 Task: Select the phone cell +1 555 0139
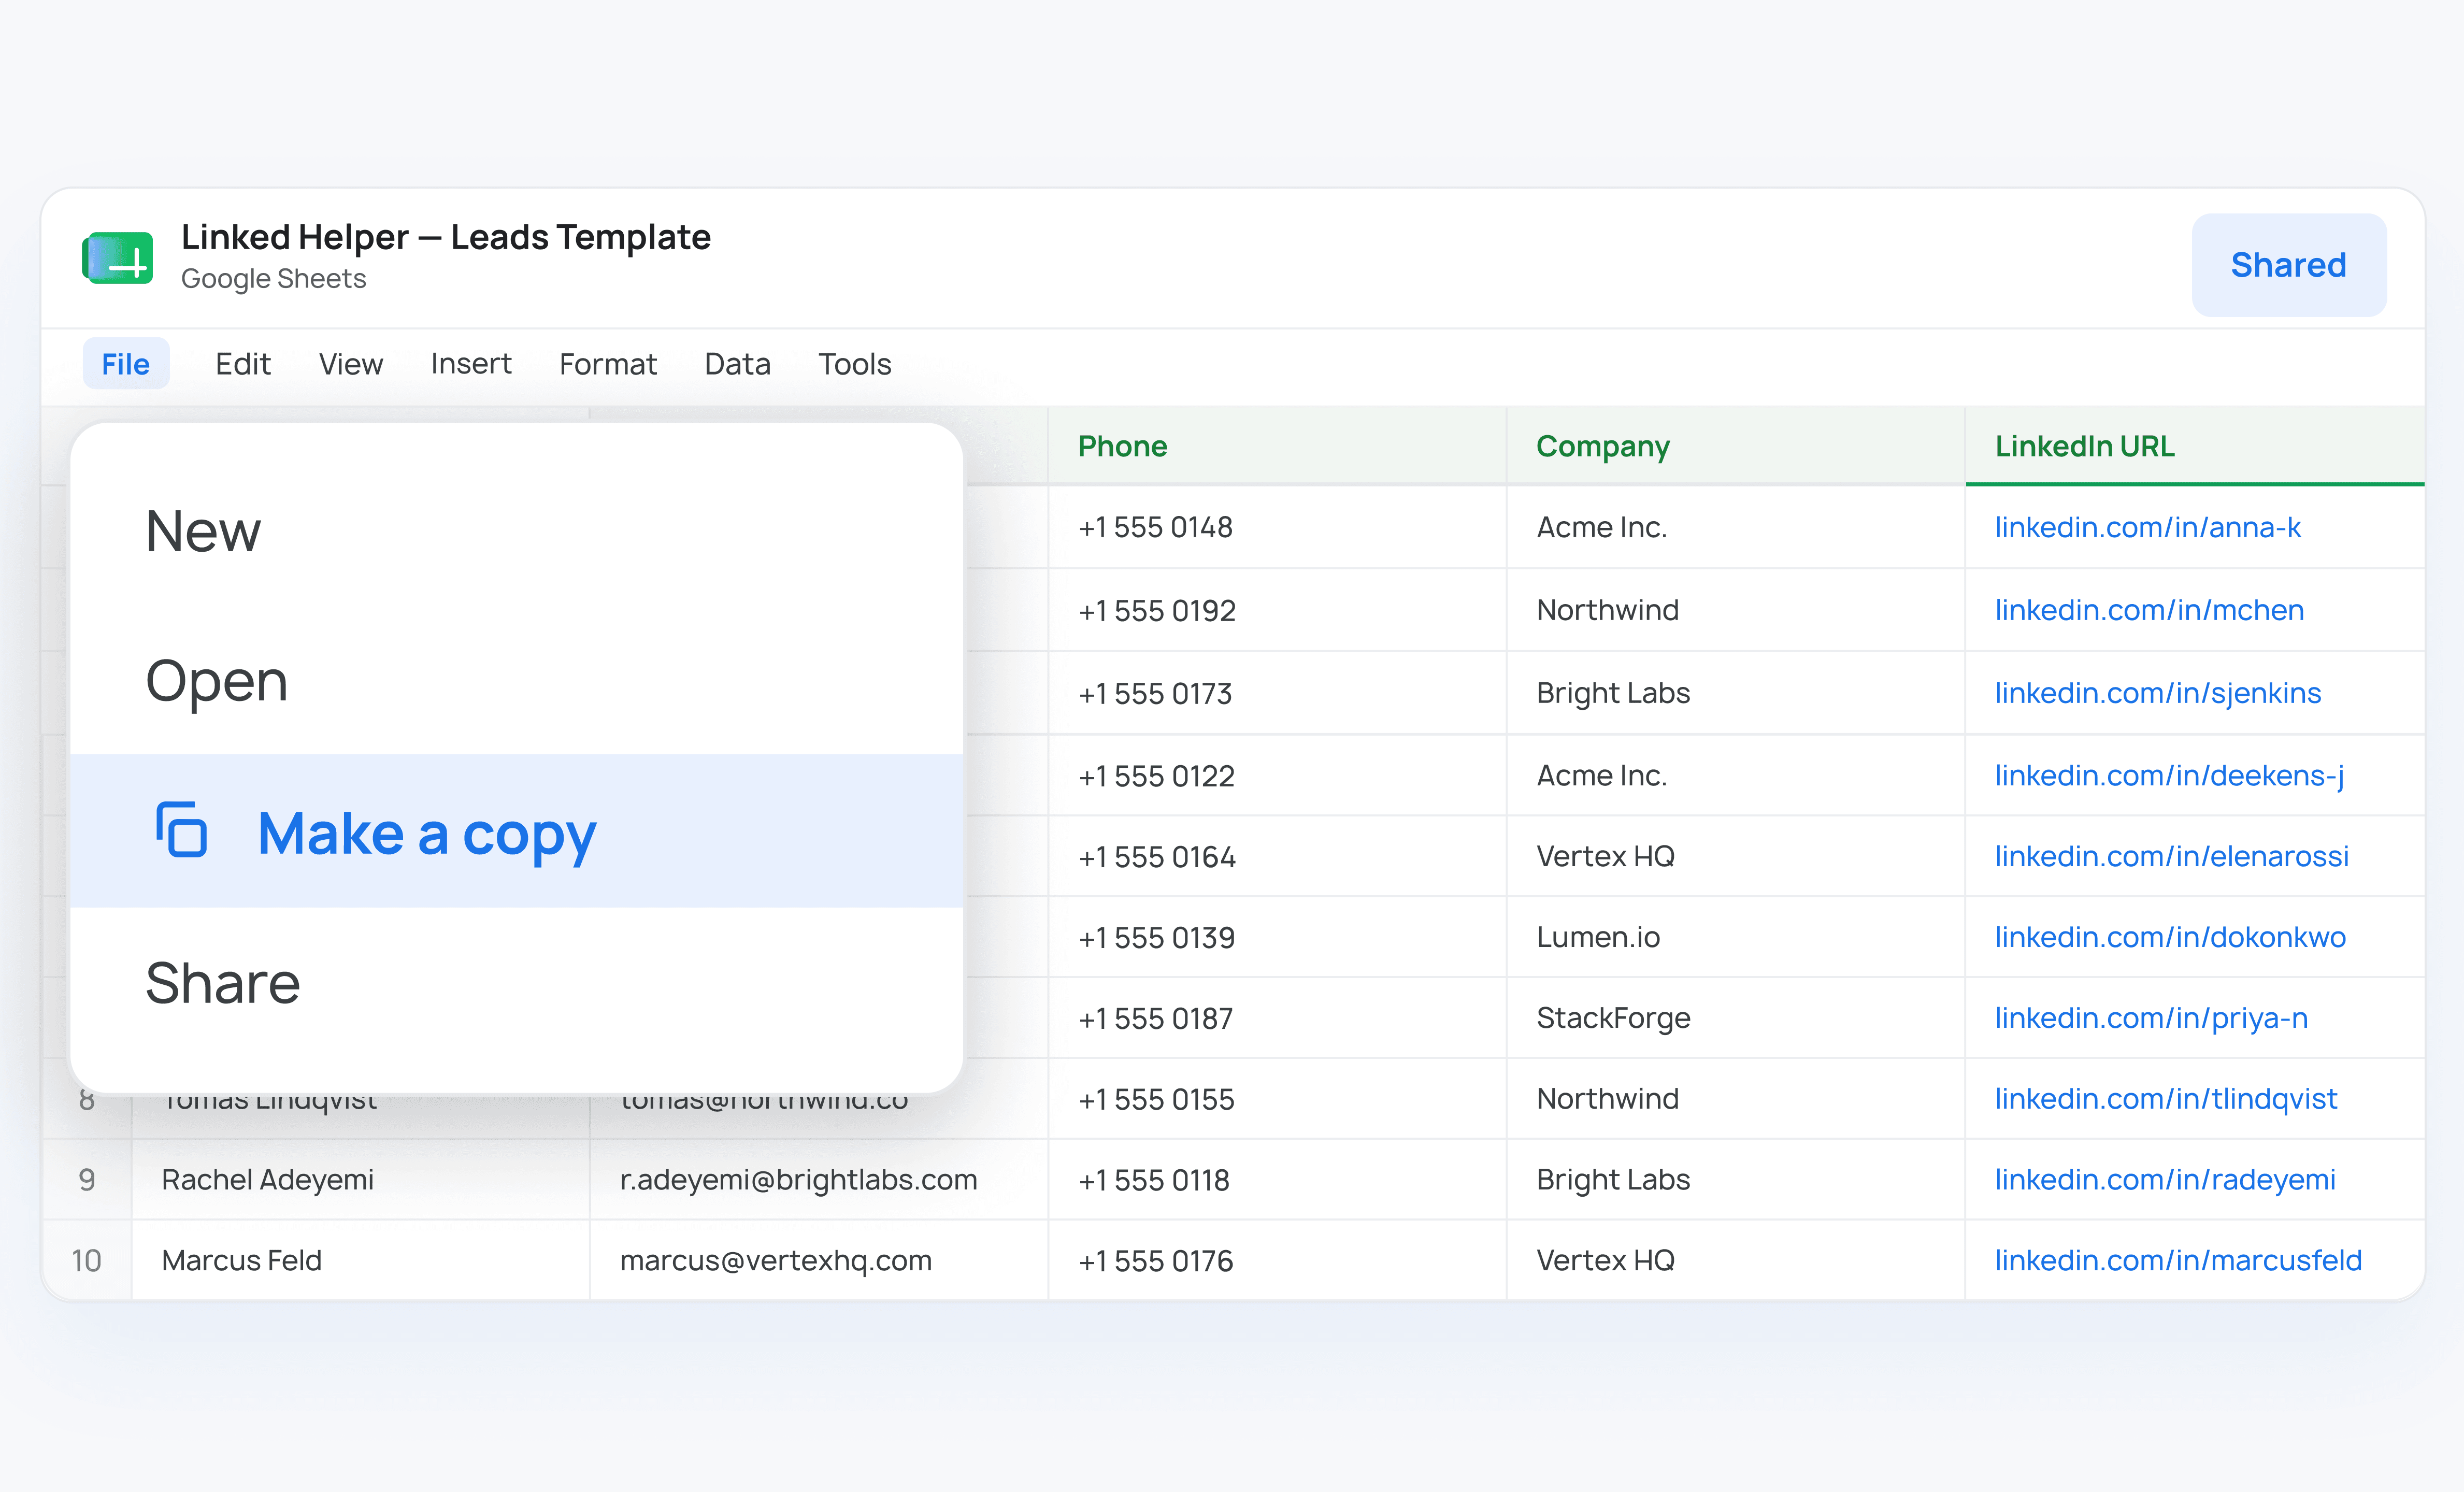click(1277, 938)
